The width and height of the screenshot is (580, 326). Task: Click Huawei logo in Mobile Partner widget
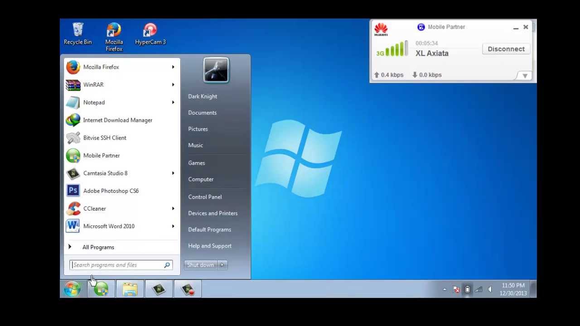381,29
